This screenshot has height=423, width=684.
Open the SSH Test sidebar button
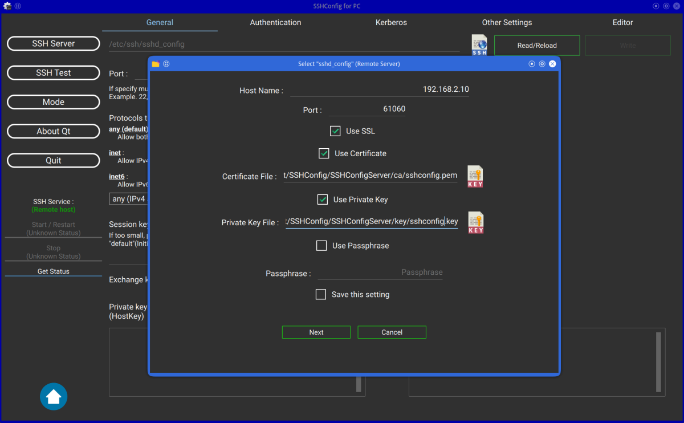tap(54, 72)
